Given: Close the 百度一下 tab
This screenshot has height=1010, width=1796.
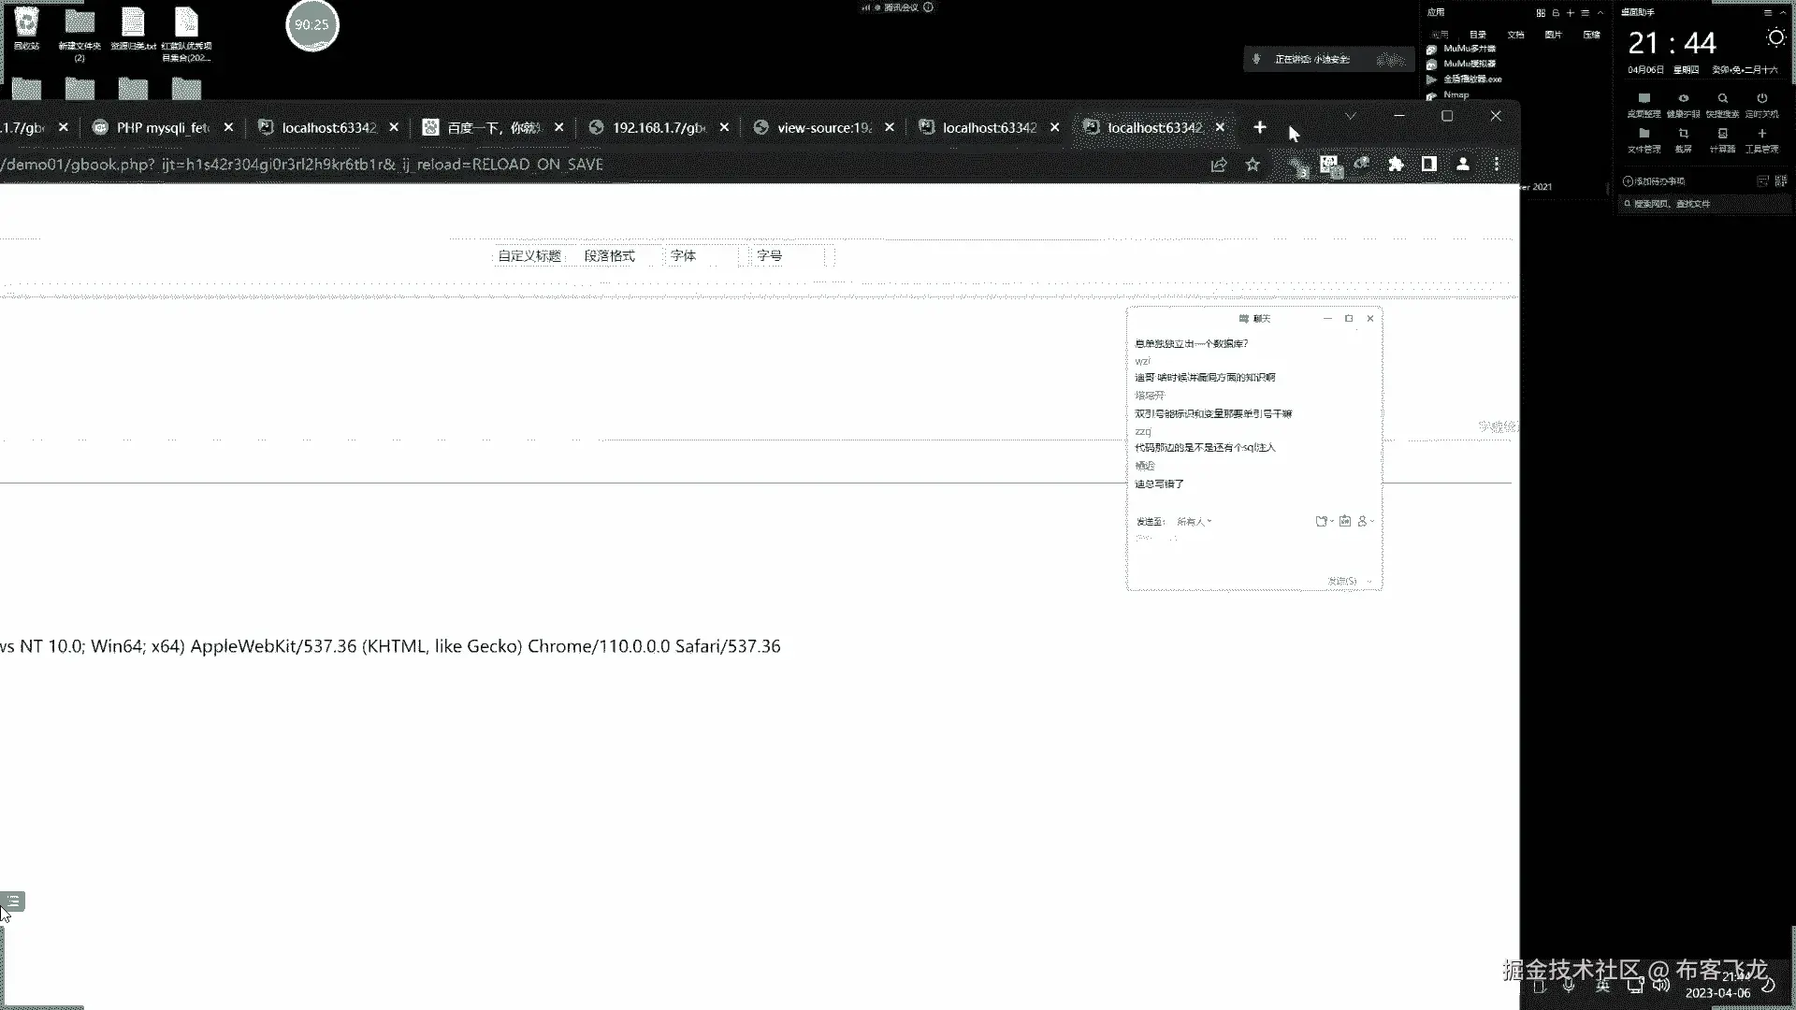Looking at the screenshot, I should [x=558, y=127].
